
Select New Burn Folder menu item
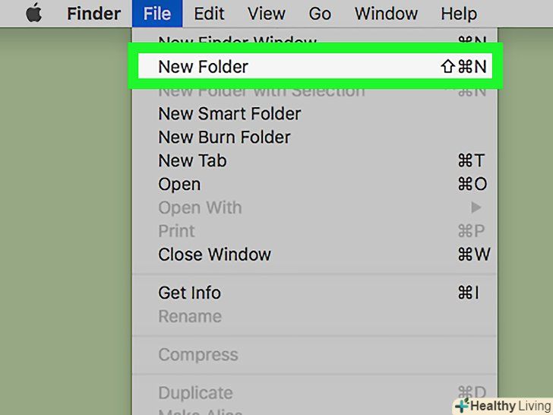224,138
